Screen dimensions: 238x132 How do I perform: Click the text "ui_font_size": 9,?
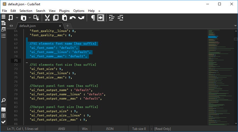coord(46,69)
